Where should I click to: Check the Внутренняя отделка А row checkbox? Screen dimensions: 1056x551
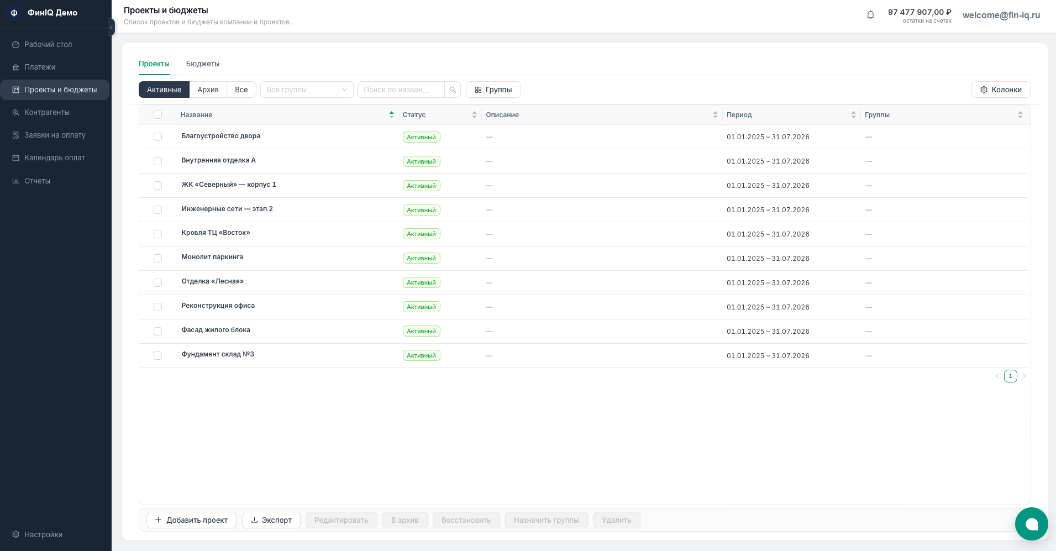point(158,161)
